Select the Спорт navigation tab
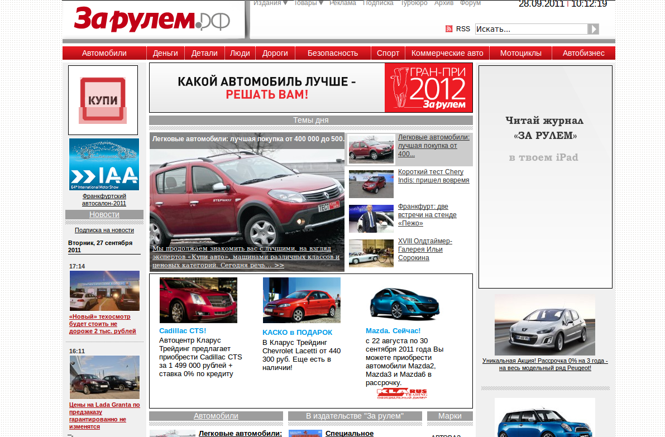The height and width of the screenshot is (437, 665). (388, 53)
